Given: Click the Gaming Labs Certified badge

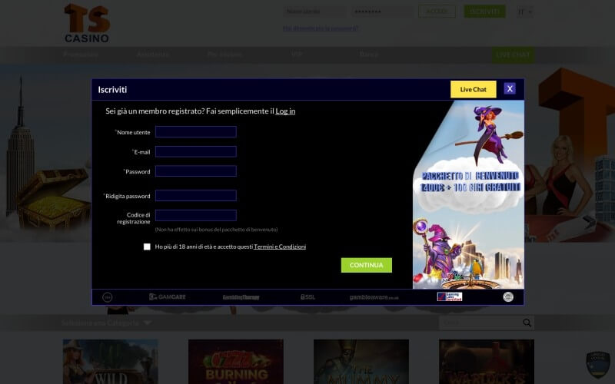Looking at the screenshot, I should pos(450,296).
